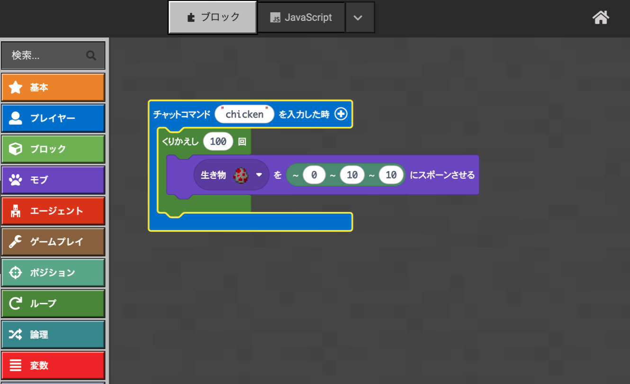The width and height of the screenshot is (630, 384).
Task: Edit the repeat count 100 field
Action: (x=218, y=141)
